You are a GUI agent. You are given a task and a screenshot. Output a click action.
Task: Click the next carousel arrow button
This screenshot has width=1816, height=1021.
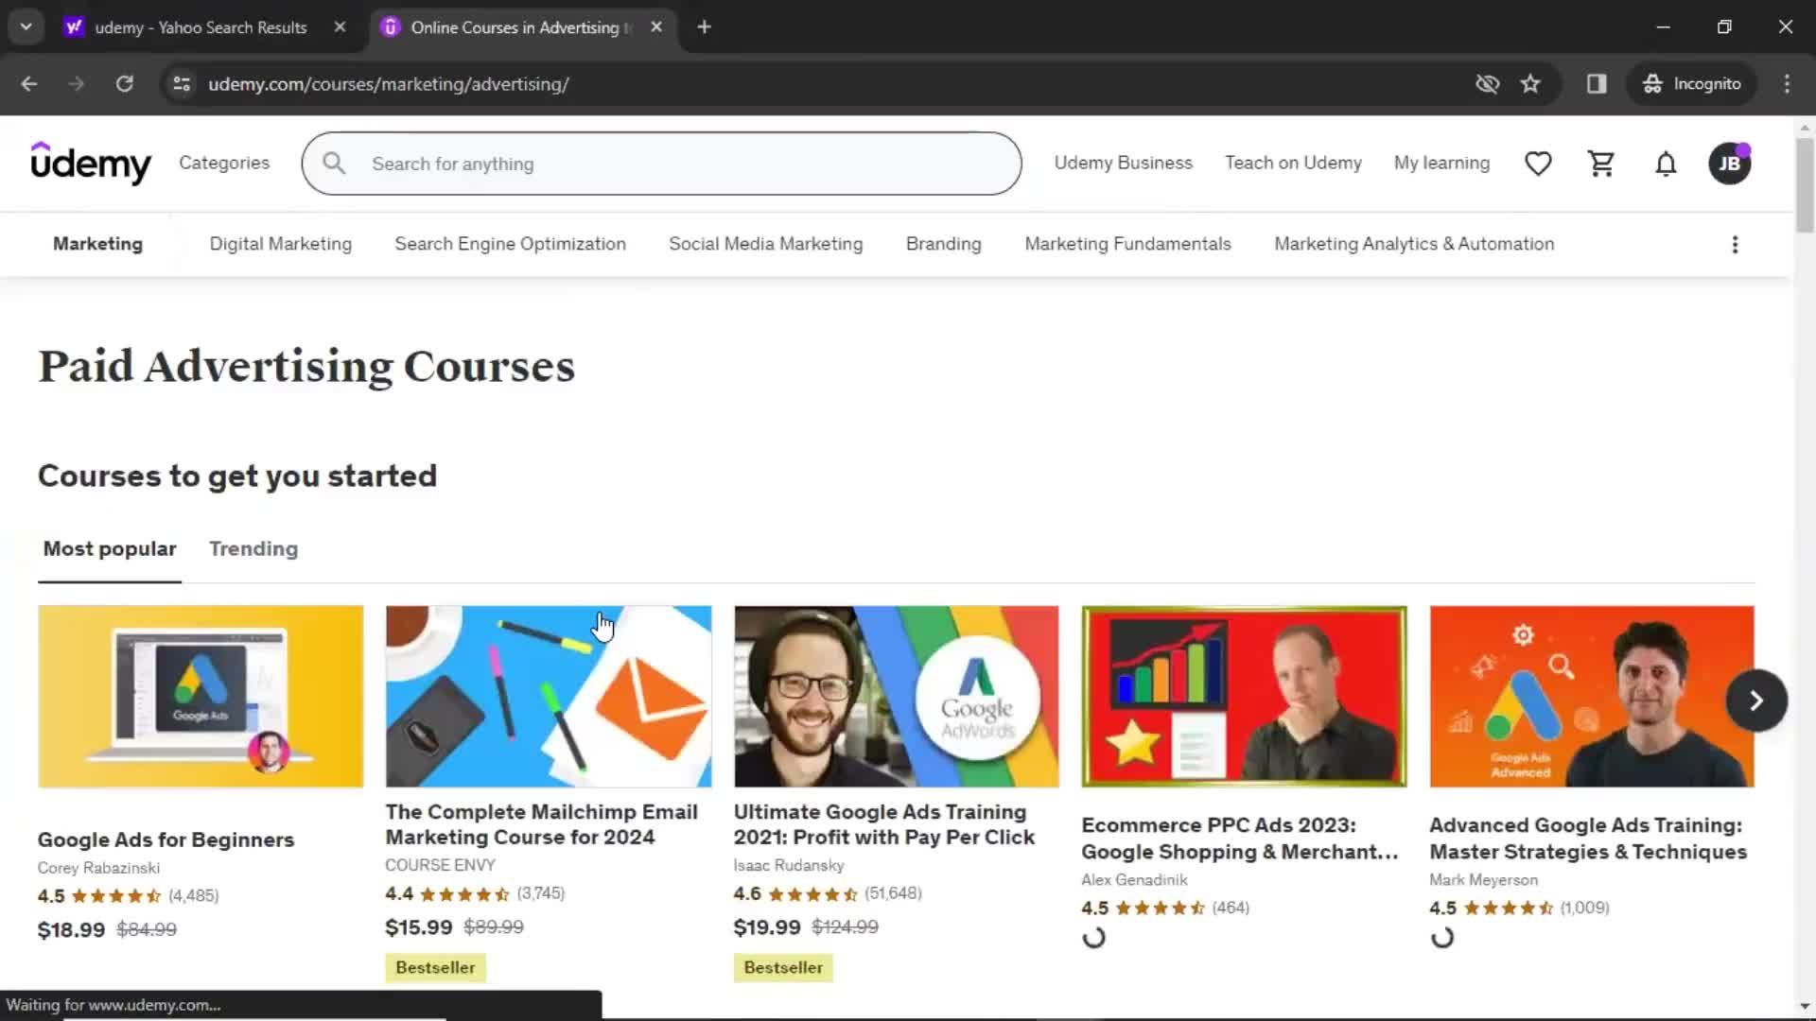(x=1756, y=700)
